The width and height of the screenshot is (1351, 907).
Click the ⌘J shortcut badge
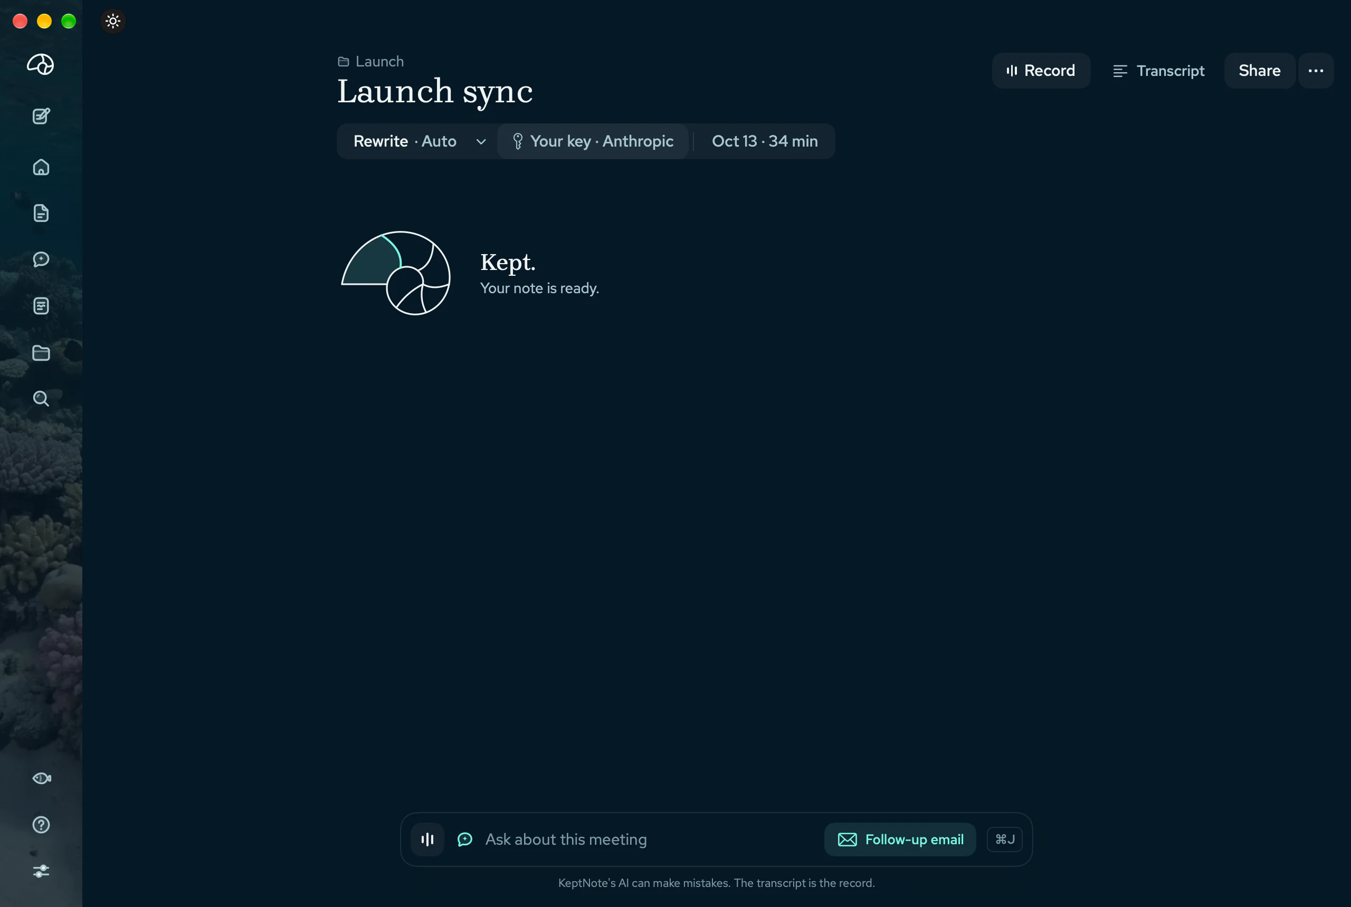tap(1004, 840)
